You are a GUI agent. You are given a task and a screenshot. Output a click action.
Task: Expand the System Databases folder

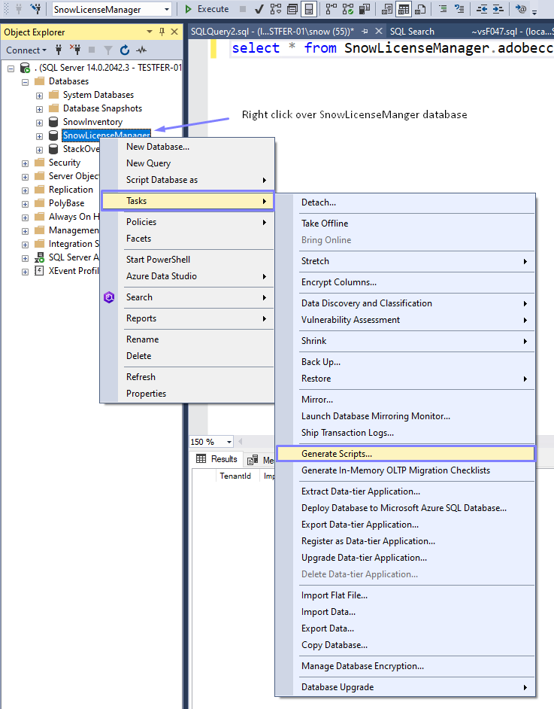pyautogui.click(x=39, y=96)
